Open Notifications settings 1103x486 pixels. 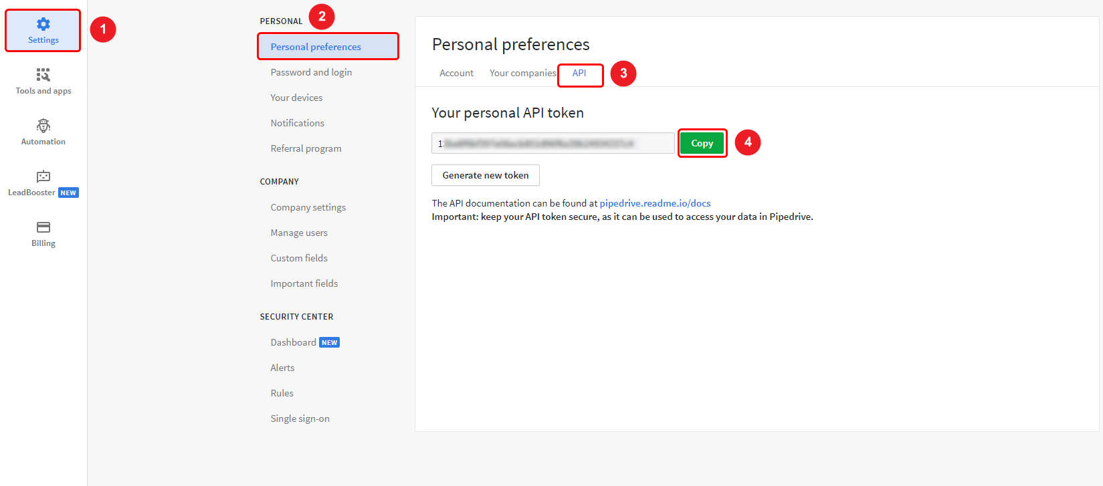click(x=297, y=123)
